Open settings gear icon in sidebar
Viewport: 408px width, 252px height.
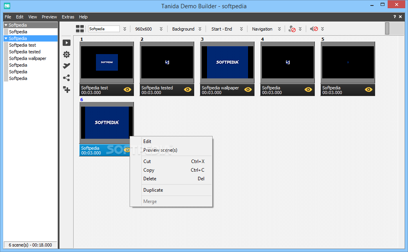[67, 54]
